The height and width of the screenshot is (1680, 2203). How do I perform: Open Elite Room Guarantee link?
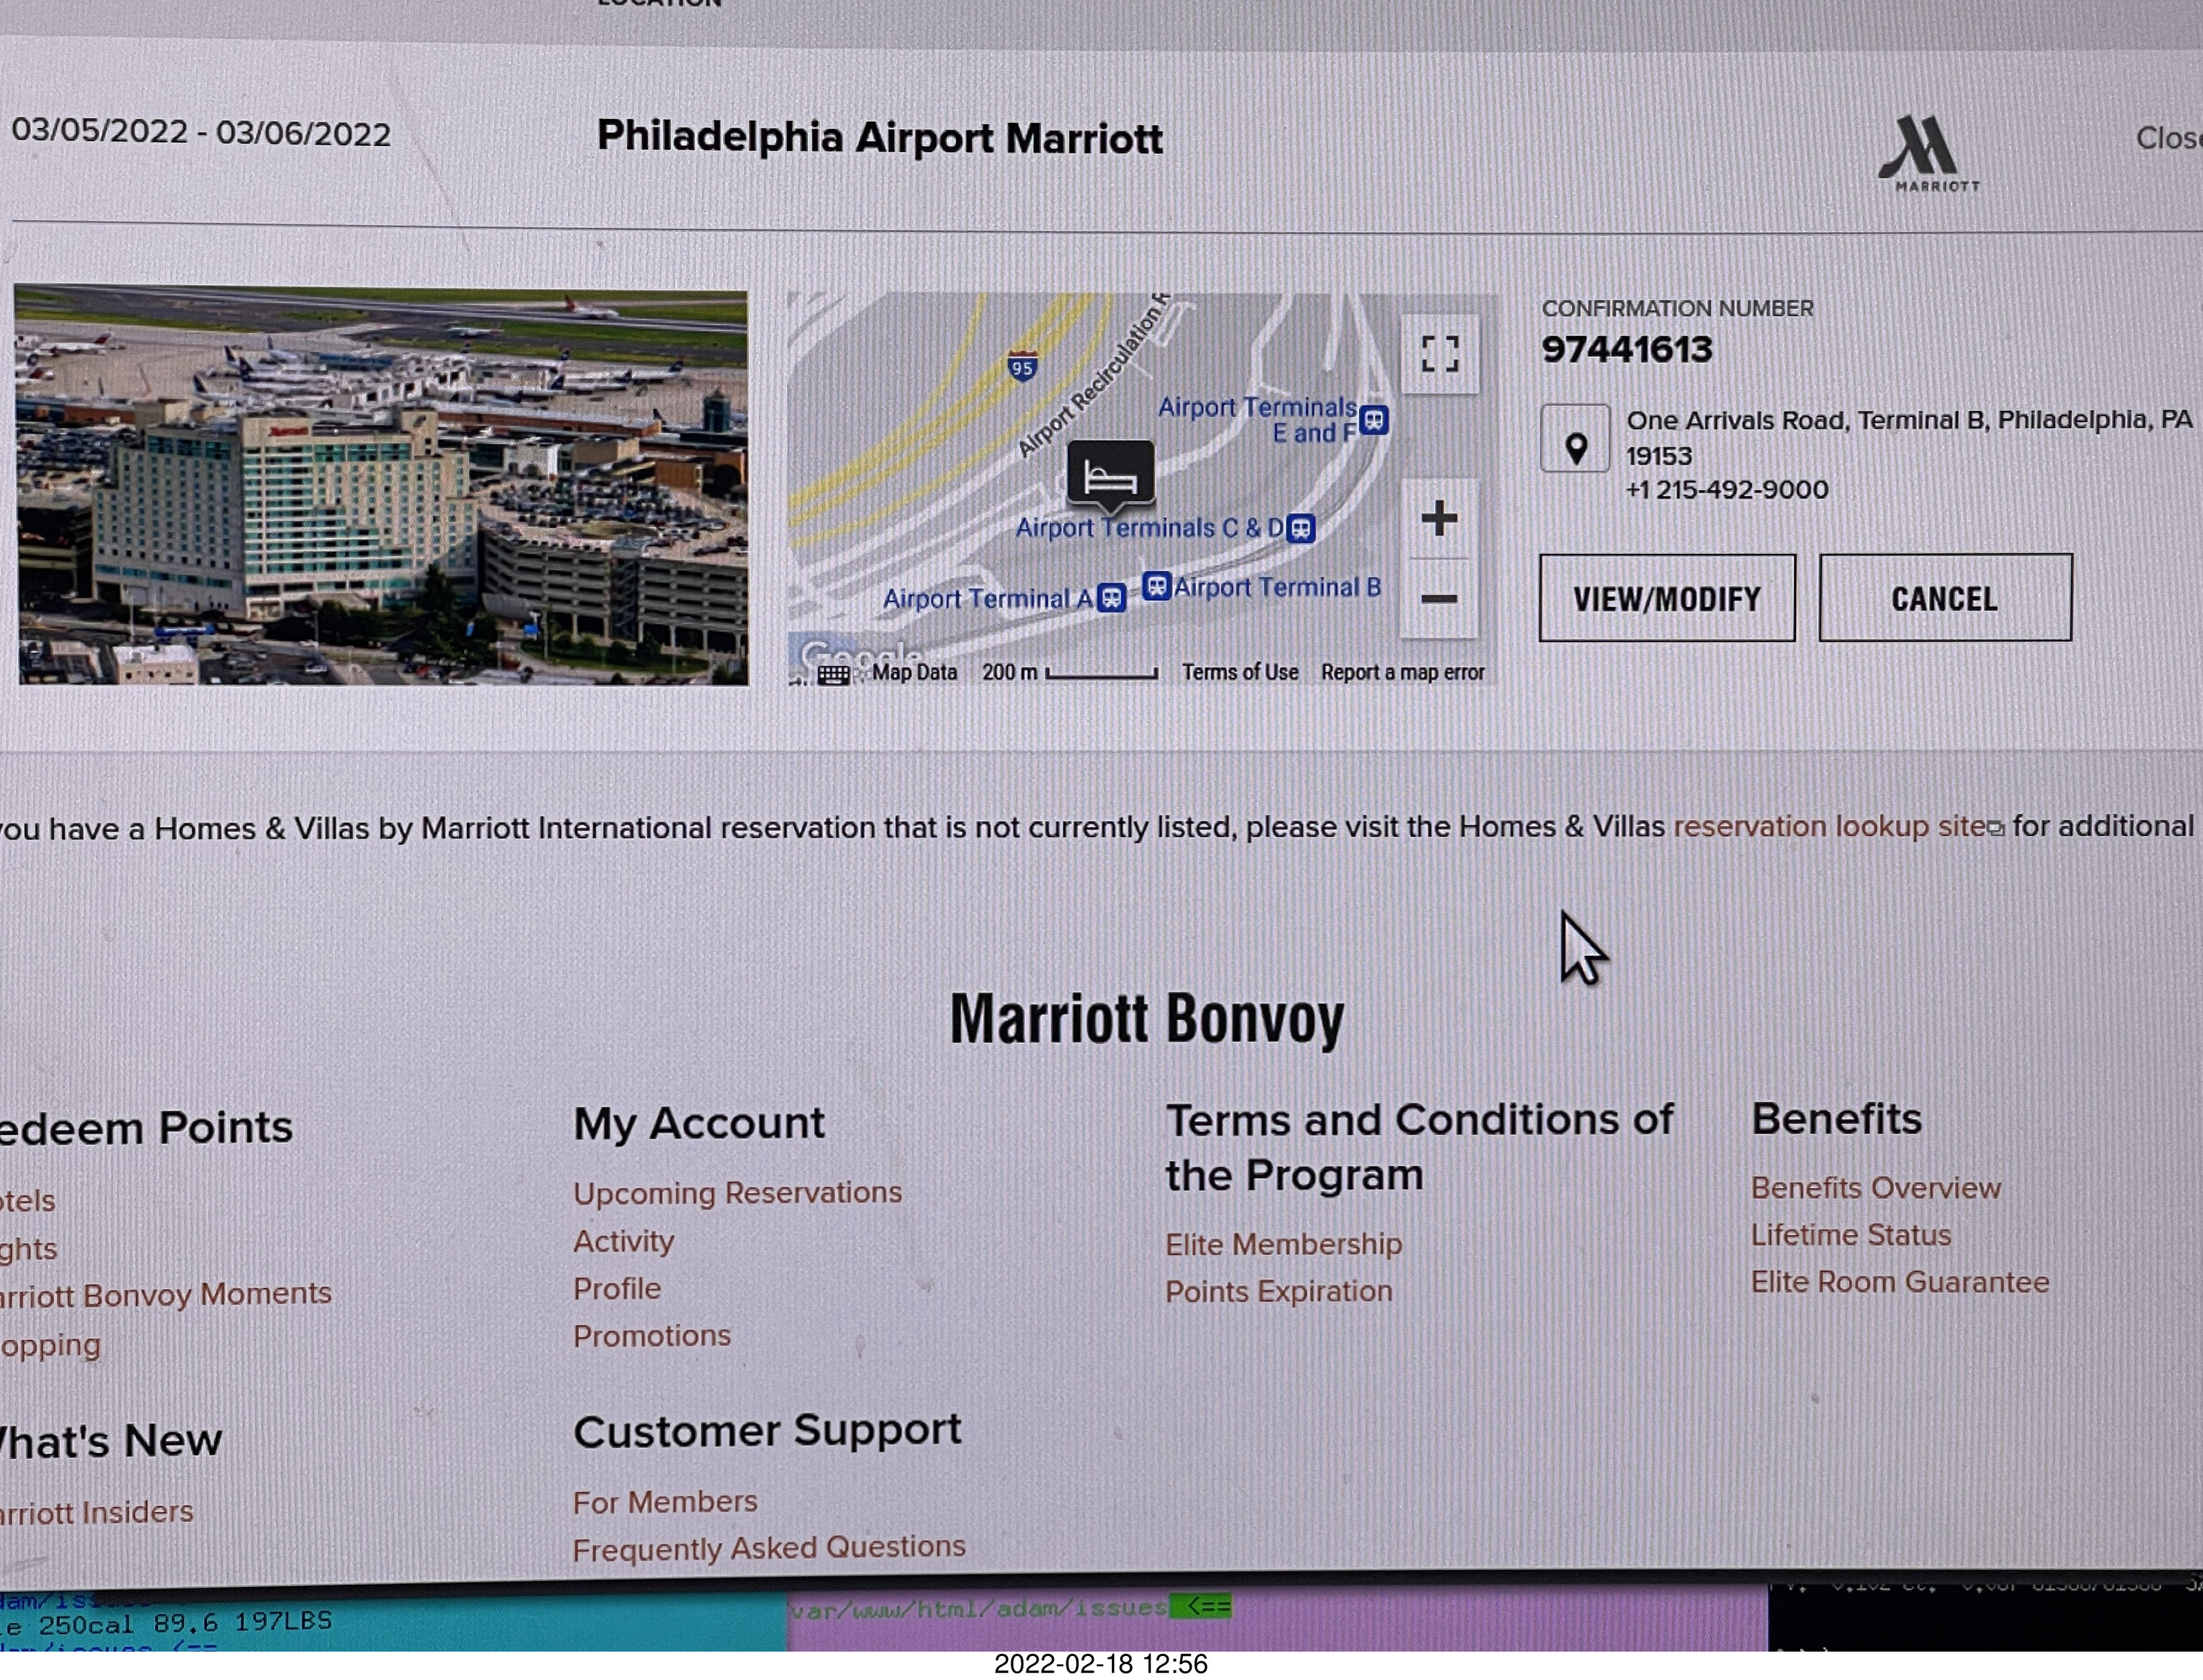1899,1282
